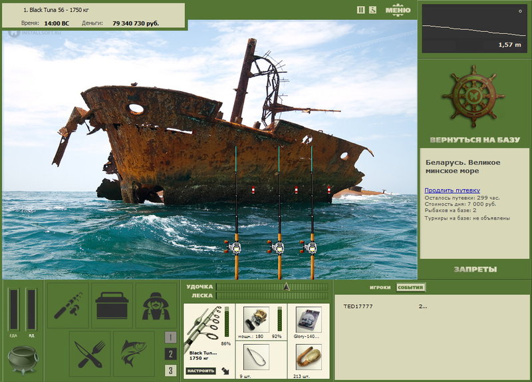The image size is (532, 382).
Task: Click the reel wear gauge at 92%
Action: click(x=279, y=319)
